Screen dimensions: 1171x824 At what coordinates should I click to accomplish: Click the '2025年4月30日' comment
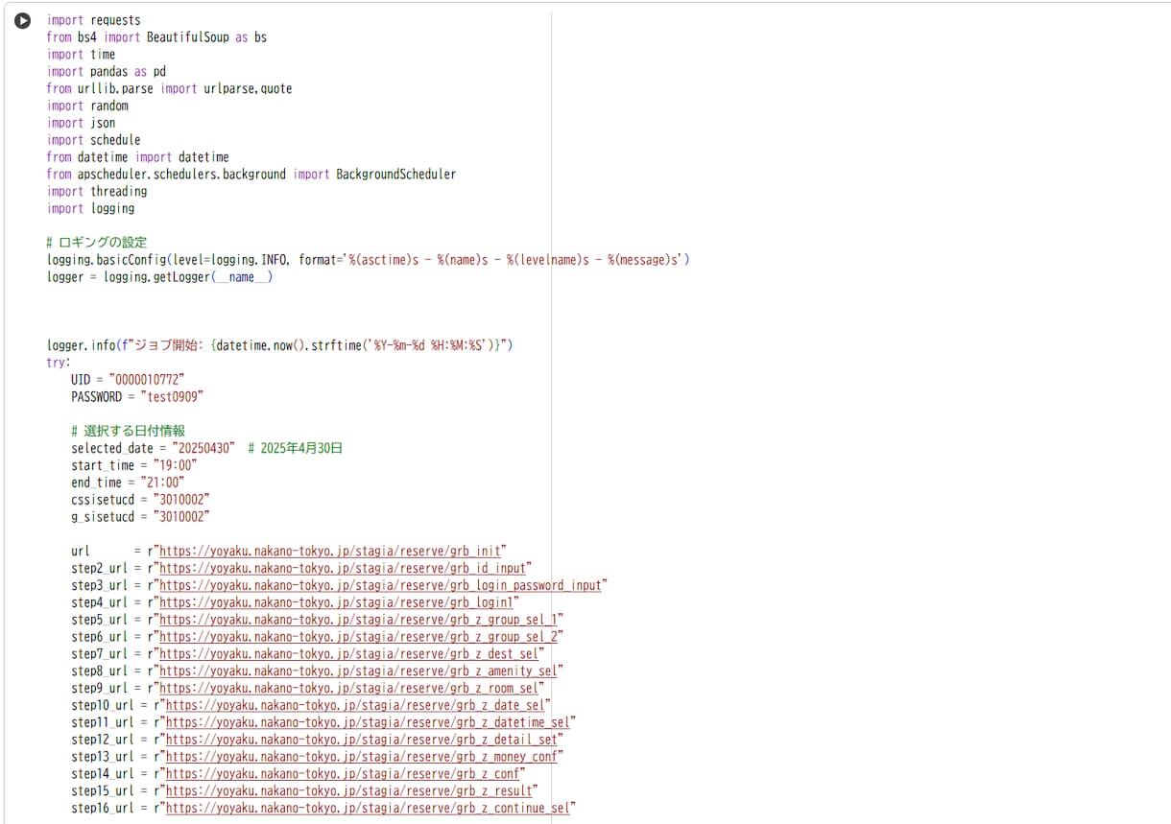pos(296,448)
